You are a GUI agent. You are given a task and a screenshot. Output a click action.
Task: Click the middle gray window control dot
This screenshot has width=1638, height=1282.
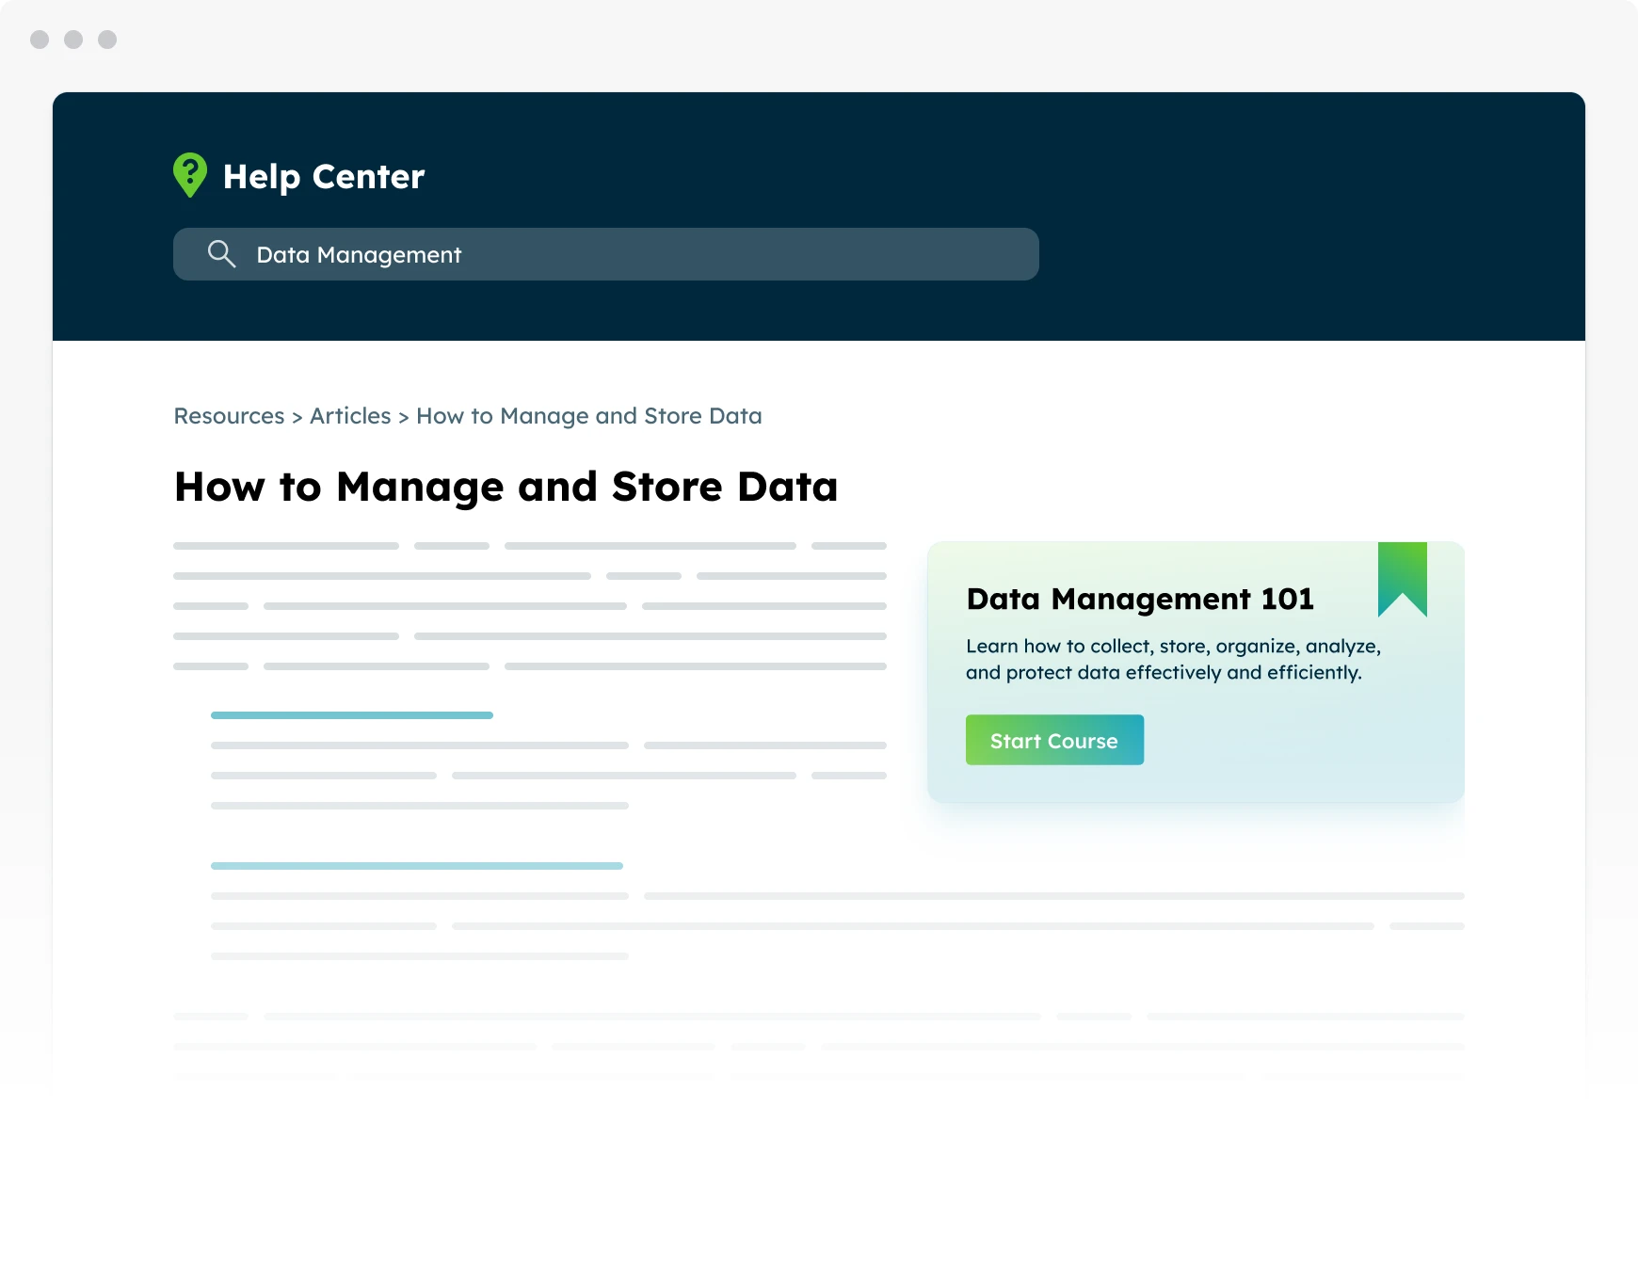73,40
